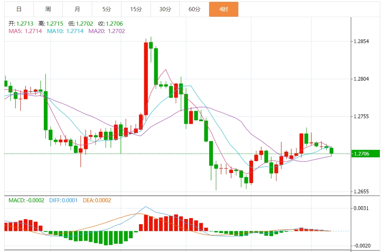This screenshot has width=385, height=252.
Task: Click the 1.2804 price axis label
Action: (x=361, y=79)
